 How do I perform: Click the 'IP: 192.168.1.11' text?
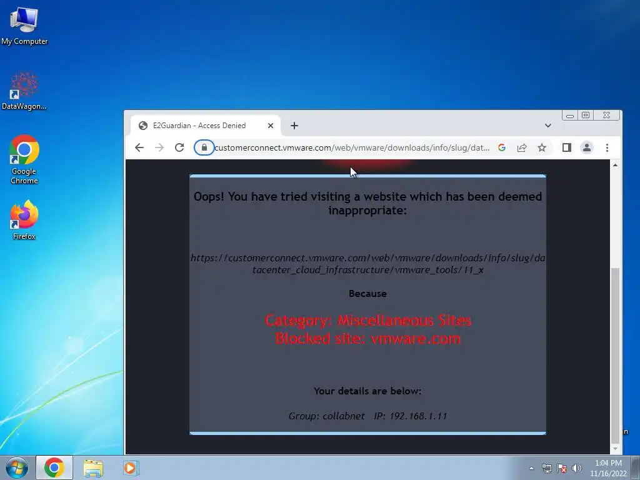(x=410, y=416)
